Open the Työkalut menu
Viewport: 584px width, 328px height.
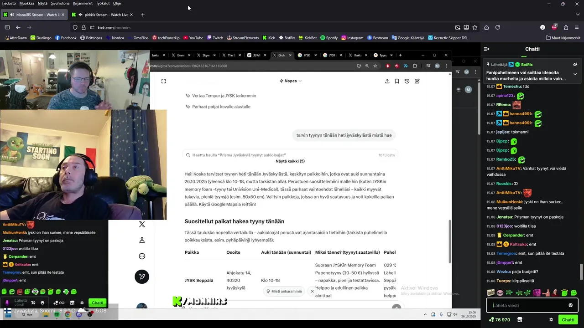tap(103, 3)
